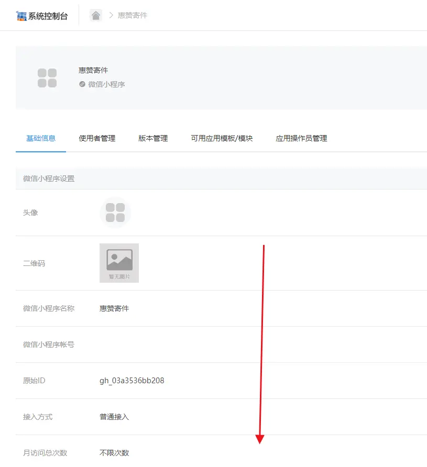The image size is (427, 467).
Task: Click the 系统控制台 logo icon
Action: (21, 16)
